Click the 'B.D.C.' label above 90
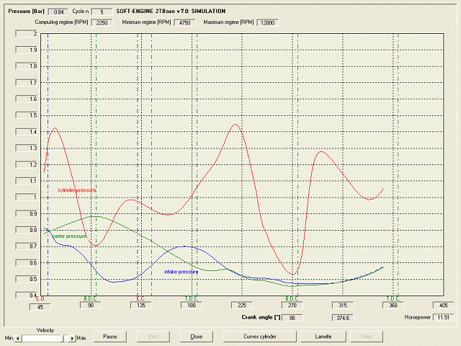461x346 pixels. pos(91,299)
